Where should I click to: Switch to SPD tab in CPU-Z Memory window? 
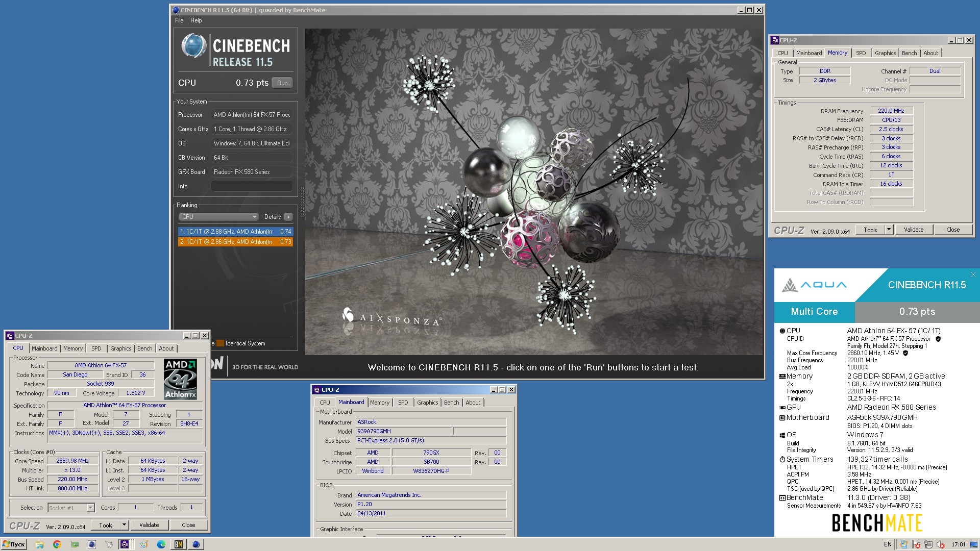(861, 53)
